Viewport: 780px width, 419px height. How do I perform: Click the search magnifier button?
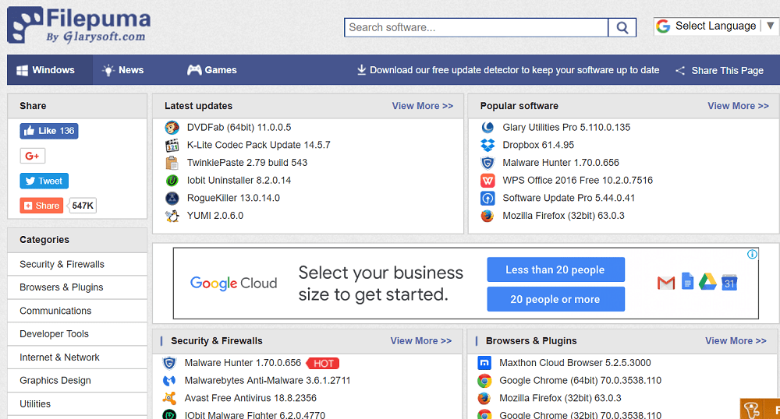(x=622, y=28)
